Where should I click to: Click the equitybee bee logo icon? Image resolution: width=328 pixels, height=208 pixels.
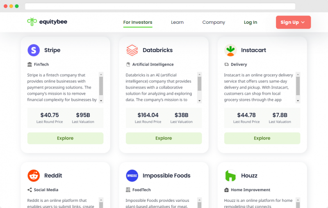[x=32, y=22]
